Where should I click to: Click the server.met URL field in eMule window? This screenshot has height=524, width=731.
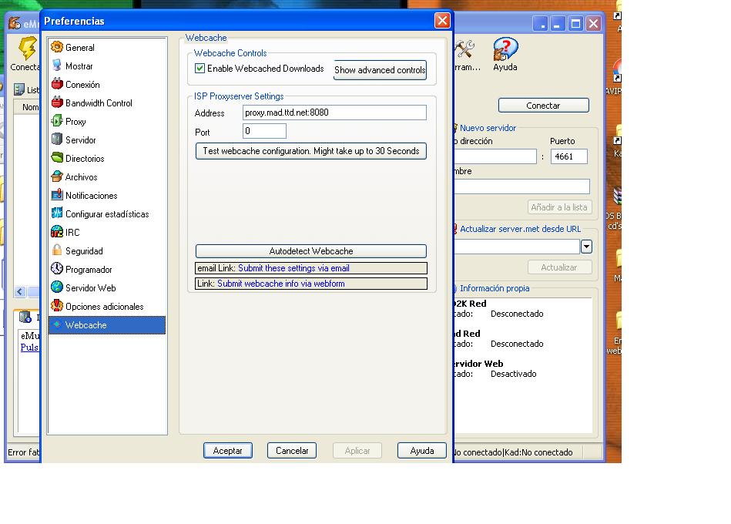point(517,246)
